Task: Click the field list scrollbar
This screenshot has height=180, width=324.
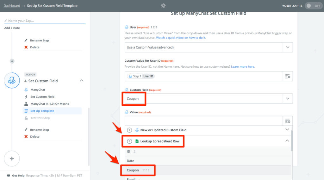Action: tap(292, 140)
